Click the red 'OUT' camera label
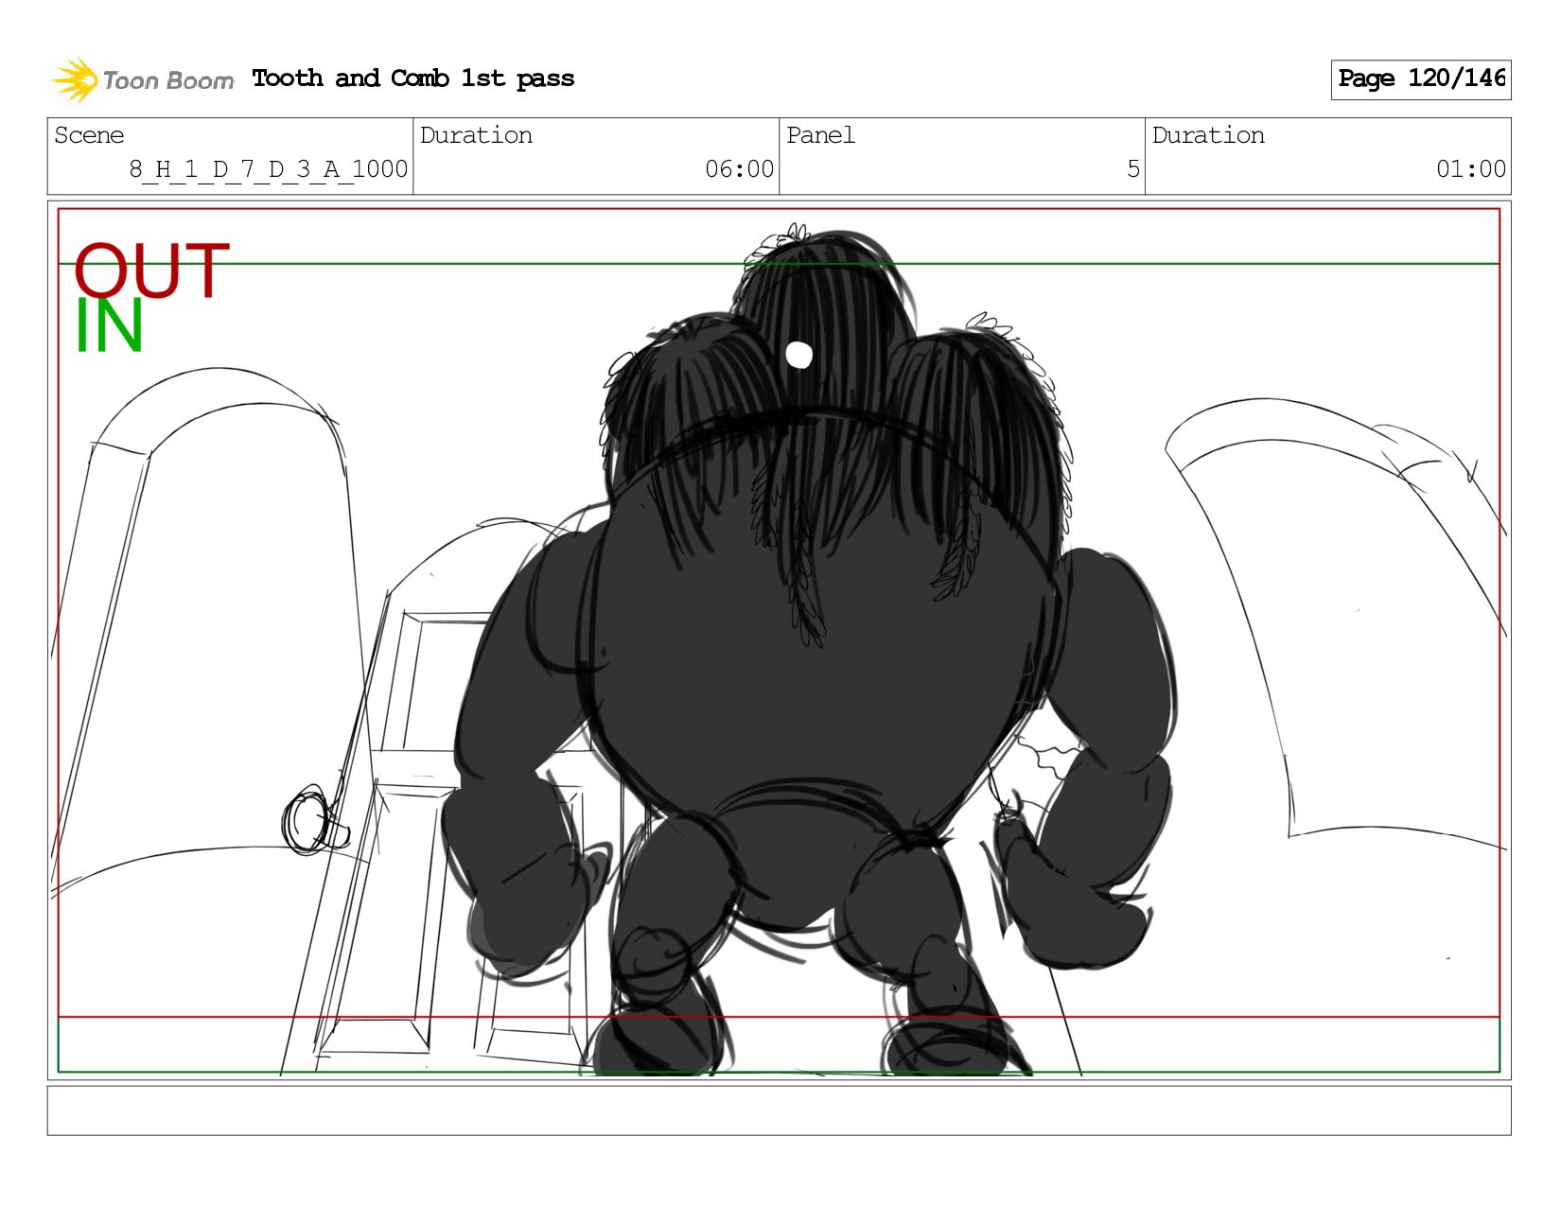This screenshot has height=1206, width=1561. [x=151, y=271]
